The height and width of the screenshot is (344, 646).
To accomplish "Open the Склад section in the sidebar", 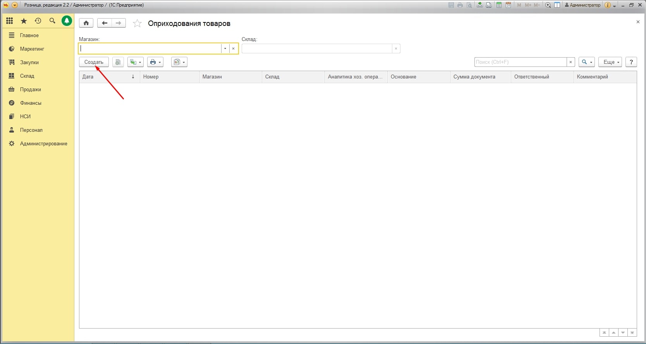I will tap(27, 76).
